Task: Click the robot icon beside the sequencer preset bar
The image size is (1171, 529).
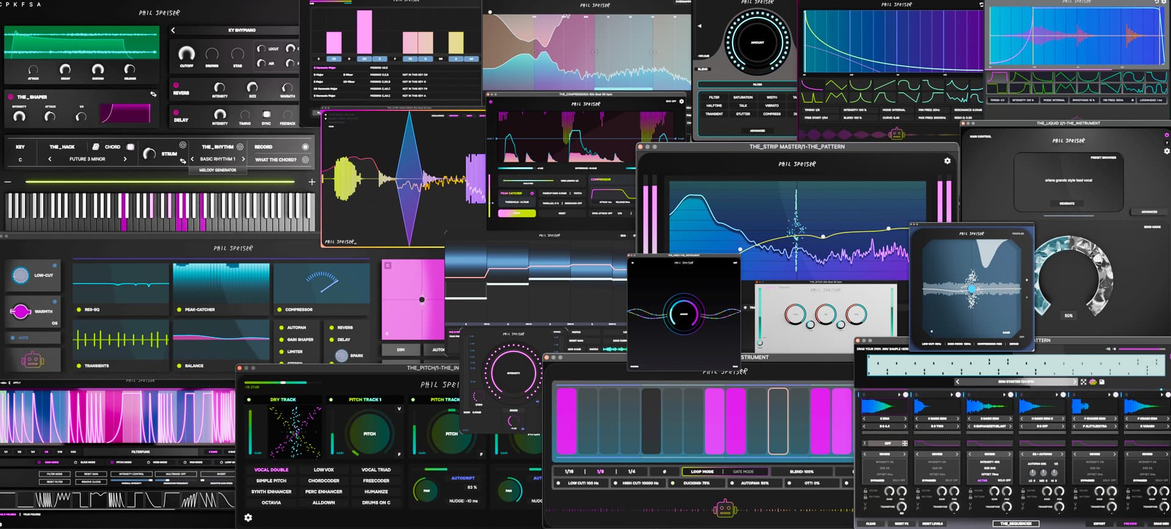Action: click(x=1093, y=382)
